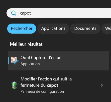Expand the chevron arrow beside the capot result
This screenshot has height=102, width=111.
pyautogui.click(x=102, y=85)
